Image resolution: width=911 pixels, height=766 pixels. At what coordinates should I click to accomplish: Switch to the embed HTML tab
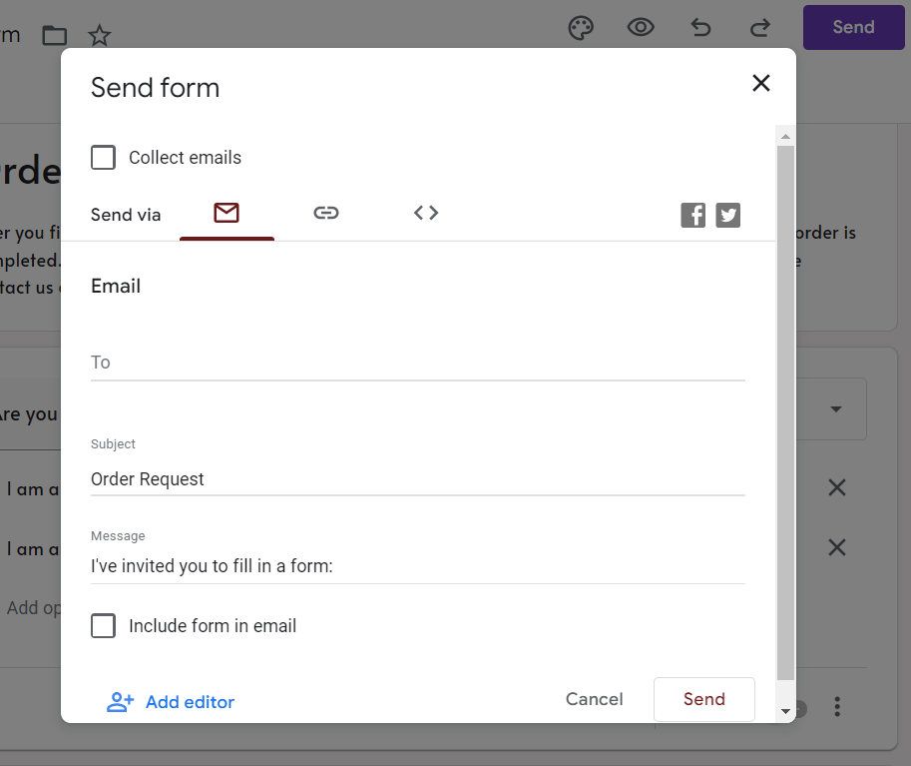(425, 213)
